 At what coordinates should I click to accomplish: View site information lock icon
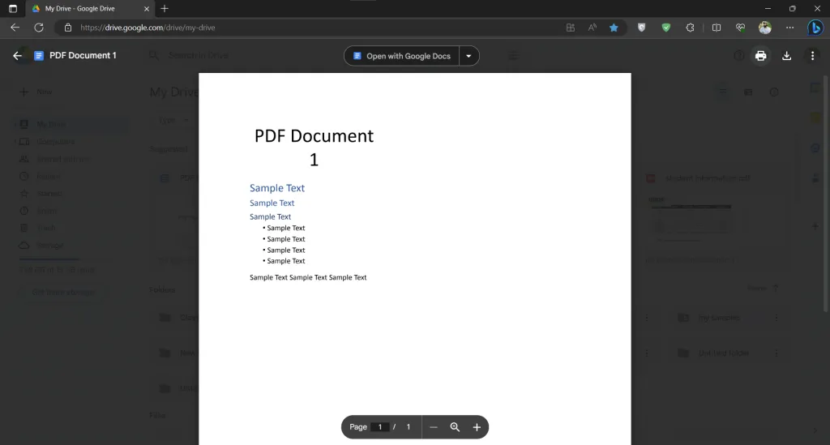click(x=68, y=28)
